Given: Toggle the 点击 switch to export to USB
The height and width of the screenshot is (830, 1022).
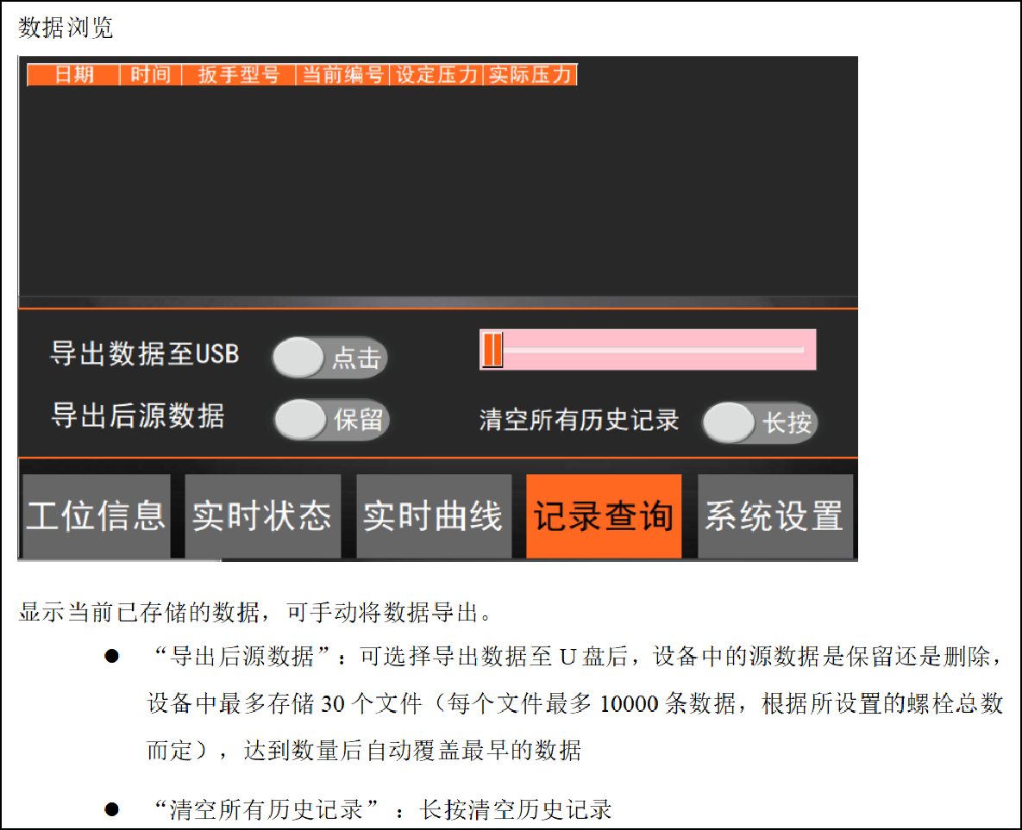Looking at the screenshot, I should (329, 358).
